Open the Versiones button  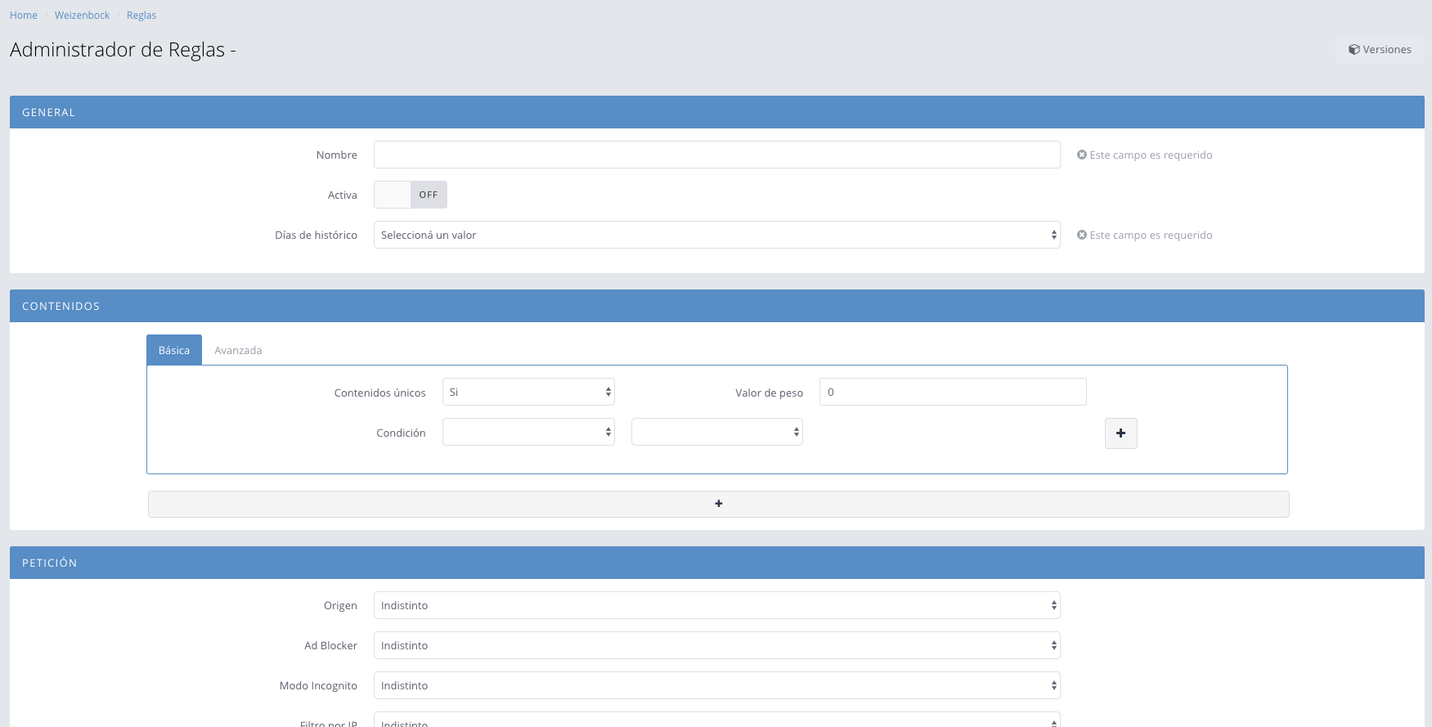click(x=1380, y=49)
